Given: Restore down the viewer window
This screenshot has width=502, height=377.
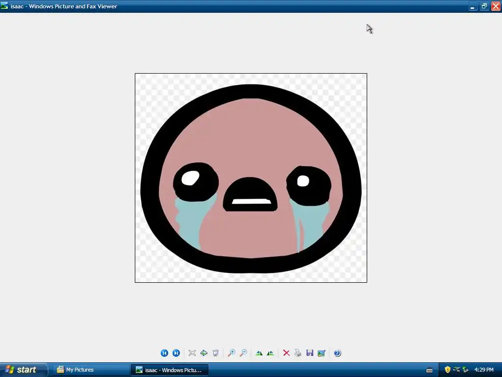Looking at the screenshot, I should [x=484, y=6].
